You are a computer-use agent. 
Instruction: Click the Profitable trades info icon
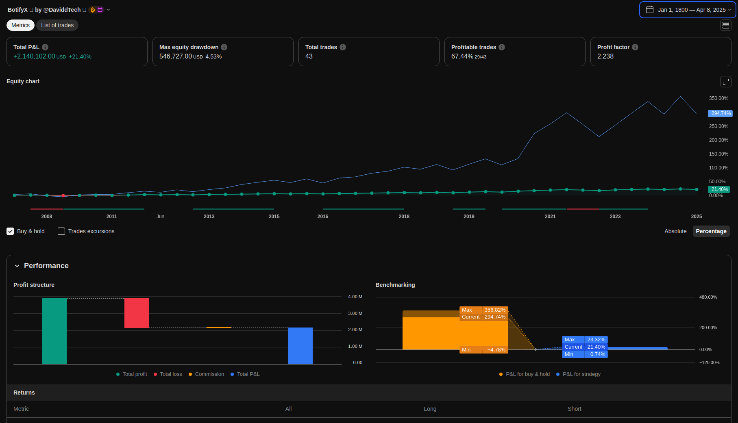[x=502, y=47]
